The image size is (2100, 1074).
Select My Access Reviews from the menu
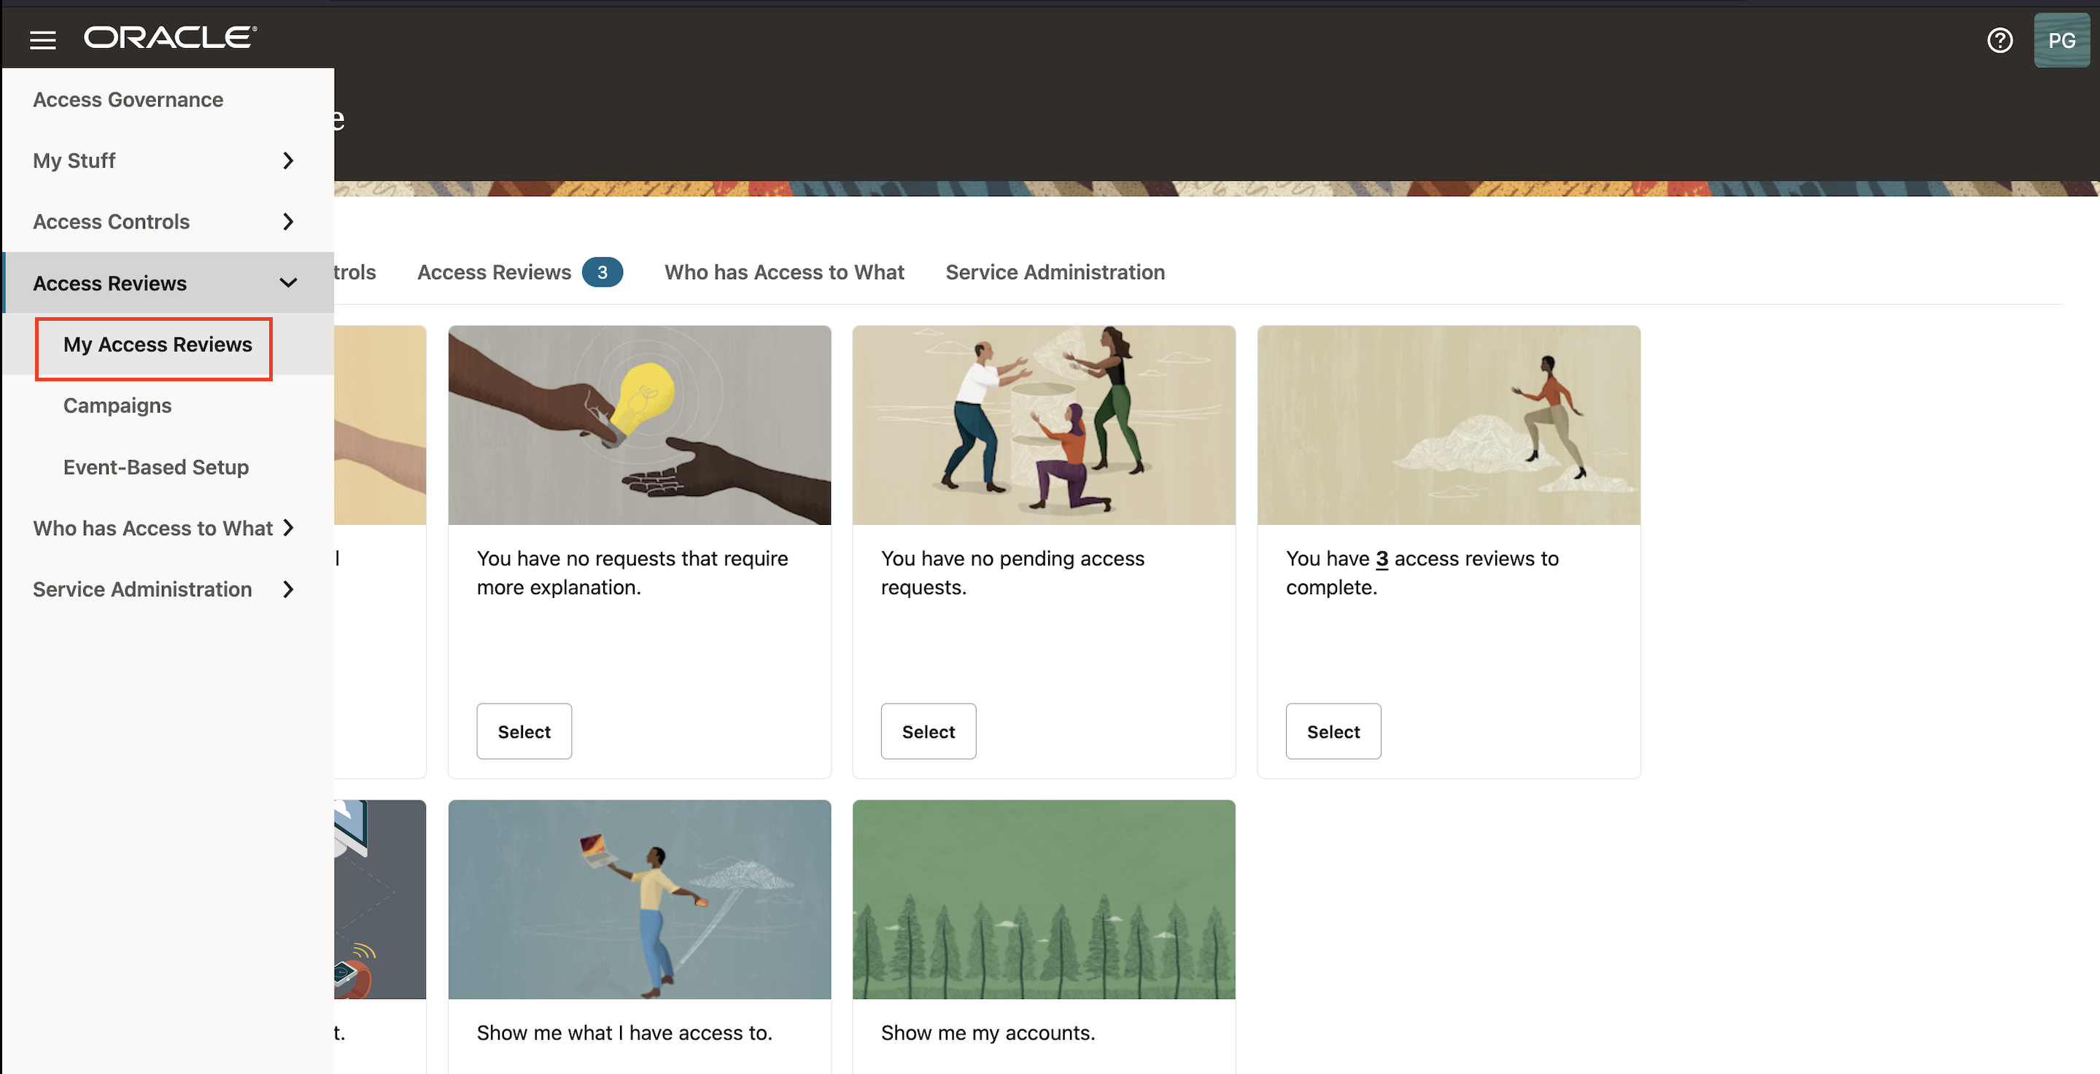pos(158,345)
